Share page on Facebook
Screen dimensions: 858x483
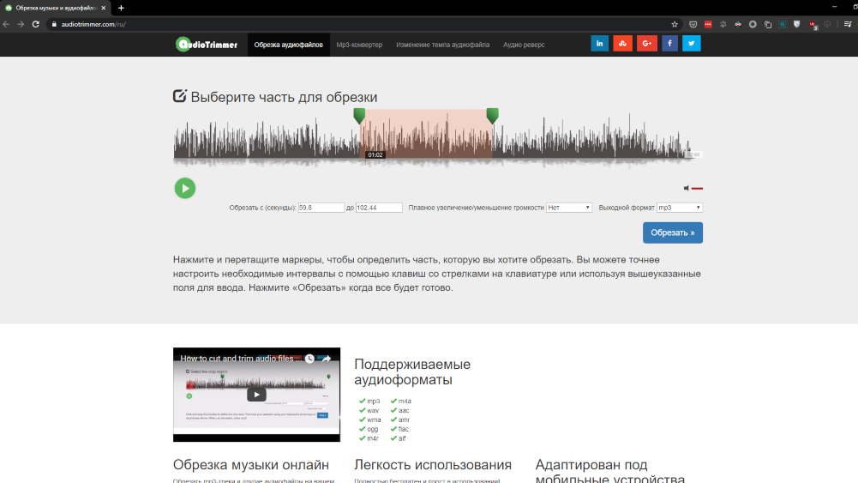669,43
